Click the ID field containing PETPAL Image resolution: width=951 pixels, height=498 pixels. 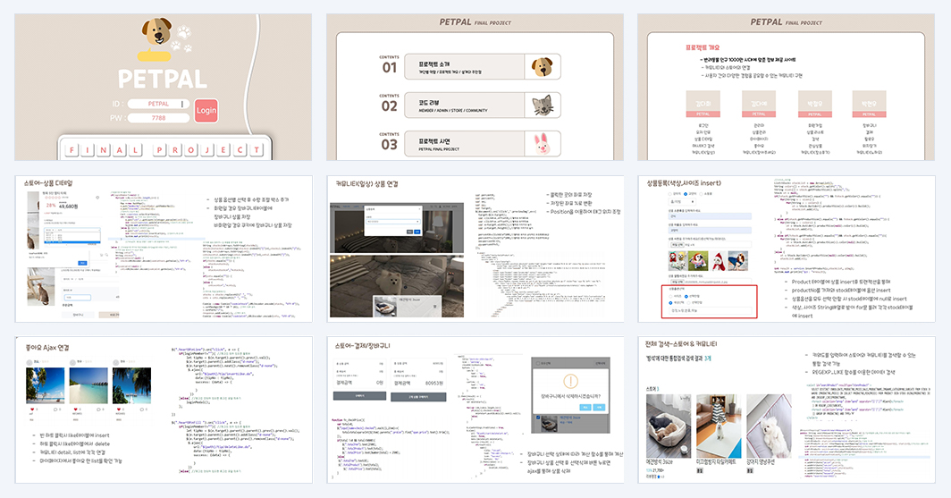pos(159,104)
